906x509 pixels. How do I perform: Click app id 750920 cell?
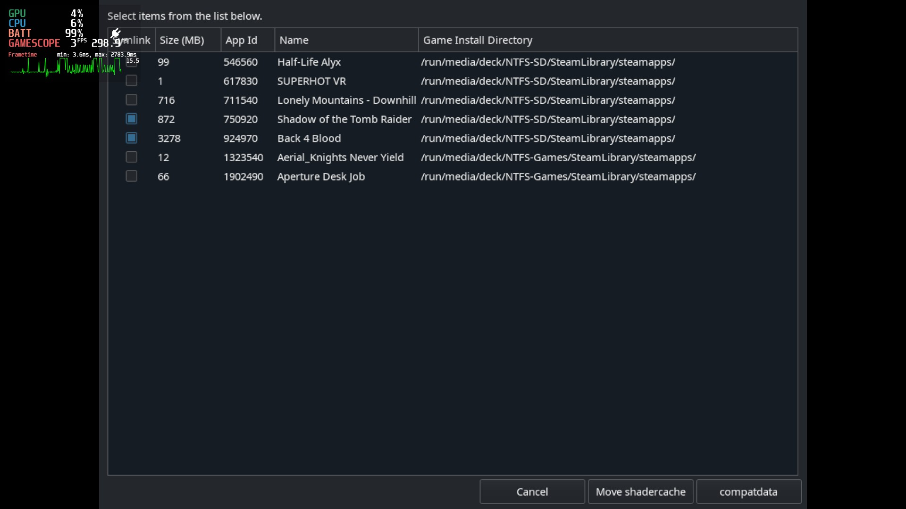240,119
